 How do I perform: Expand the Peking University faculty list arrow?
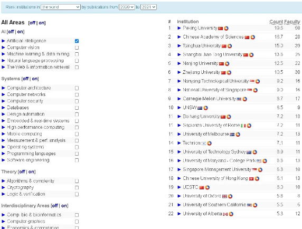point(179,28)
